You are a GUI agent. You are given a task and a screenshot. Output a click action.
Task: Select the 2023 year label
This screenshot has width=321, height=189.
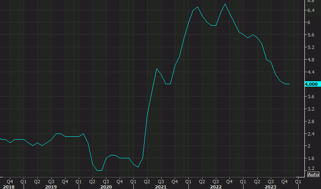click(x=270, y=187)
